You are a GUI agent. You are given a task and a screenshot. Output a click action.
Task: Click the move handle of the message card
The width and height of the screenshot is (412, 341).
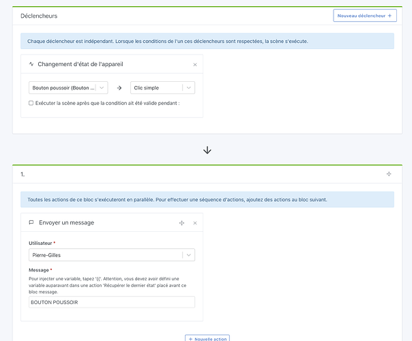[181, 223]
